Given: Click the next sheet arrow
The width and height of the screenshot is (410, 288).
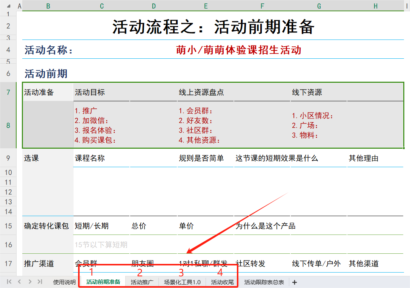Looking at the screenshot, I should [29, 282].
